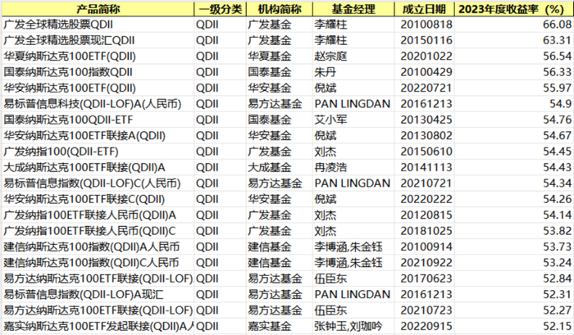
Task: Select institution cell 嘉实基金
Action: pyautogui.click(x=280, y=326)
